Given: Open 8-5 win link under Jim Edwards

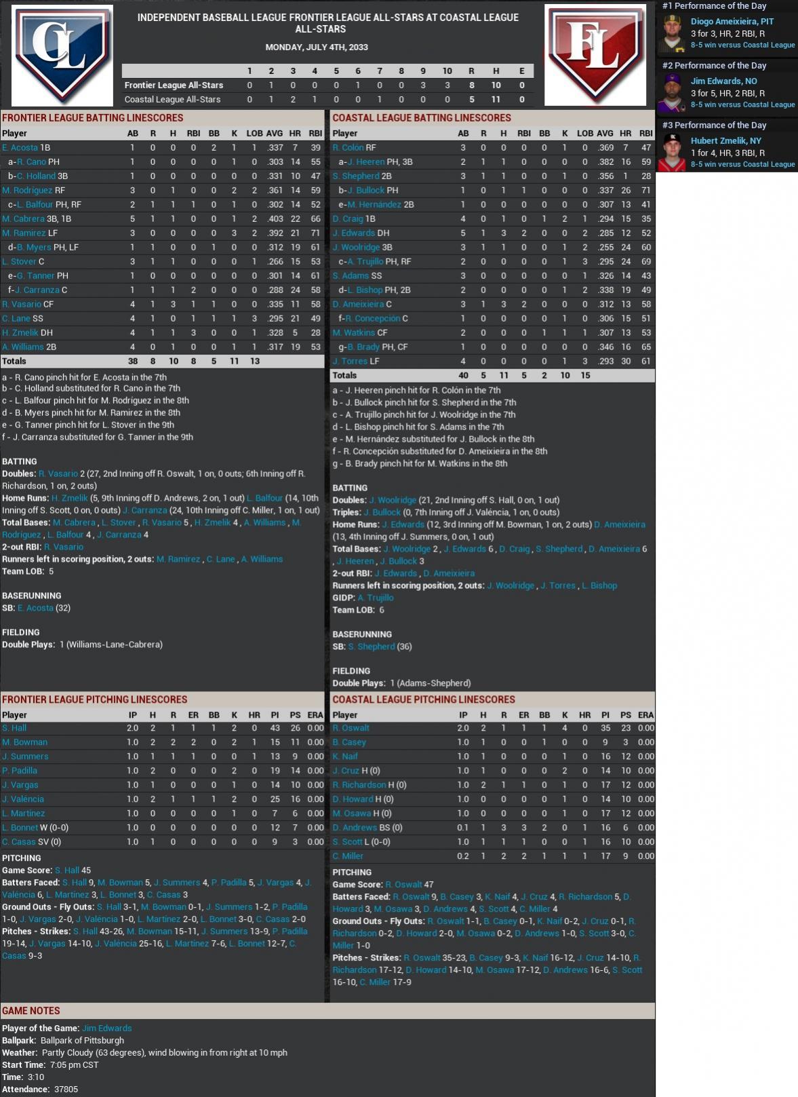Looking at the screenshot, I should click(742, 104).
